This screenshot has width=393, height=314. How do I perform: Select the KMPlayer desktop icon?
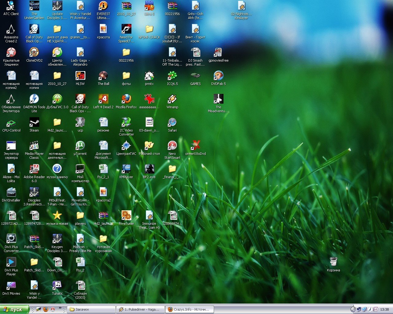[x=126, y=169]
